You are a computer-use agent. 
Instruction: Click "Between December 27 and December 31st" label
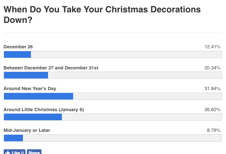(51, 68)
